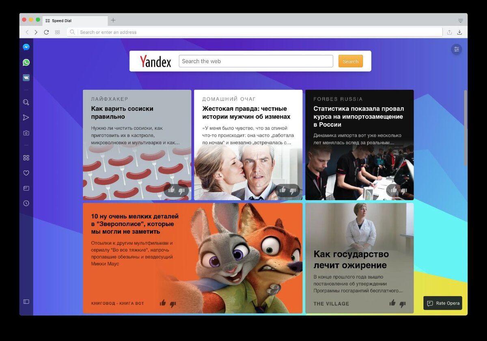This screenshot has width=487, height=341.
Task: Like the men's infidelity stories article
Action: coord(282,190)
